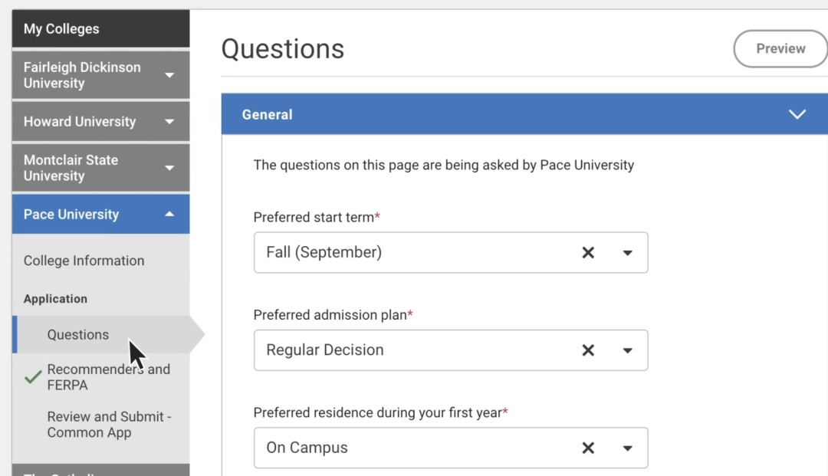
Task: Click the General section header bar
Action: tap(524, 114)
